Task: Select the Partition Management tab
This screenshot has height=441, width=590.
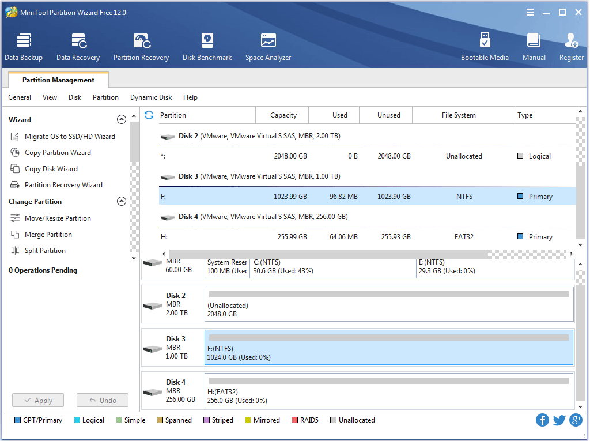Action: click(58, 80)
